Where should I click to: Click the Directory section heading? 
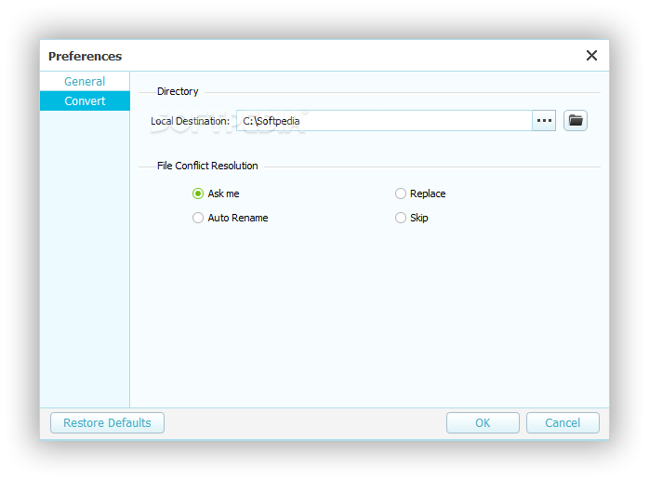click(x=178, y=91)
